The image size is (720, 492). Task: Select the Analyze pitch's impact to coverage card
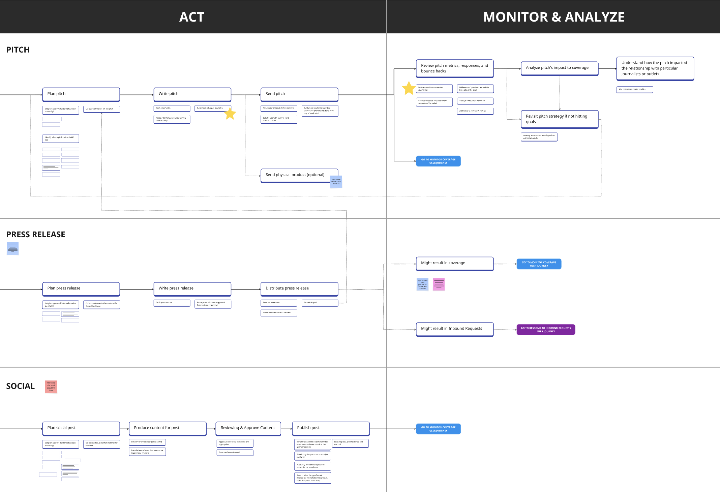pos(559,68)
